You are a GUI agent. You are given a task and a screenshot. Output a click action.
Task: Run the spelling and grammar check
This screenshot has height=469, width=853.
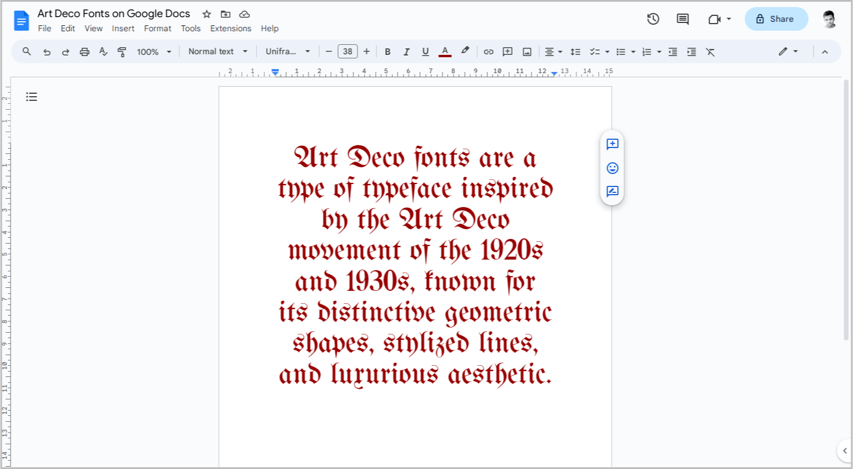[103, 51]
